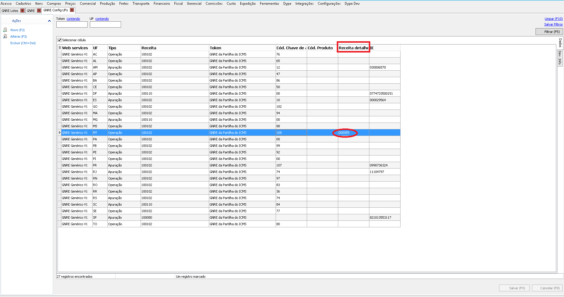Open the Financeiro menu
The image size is (564, 297).
coord(162,4)
